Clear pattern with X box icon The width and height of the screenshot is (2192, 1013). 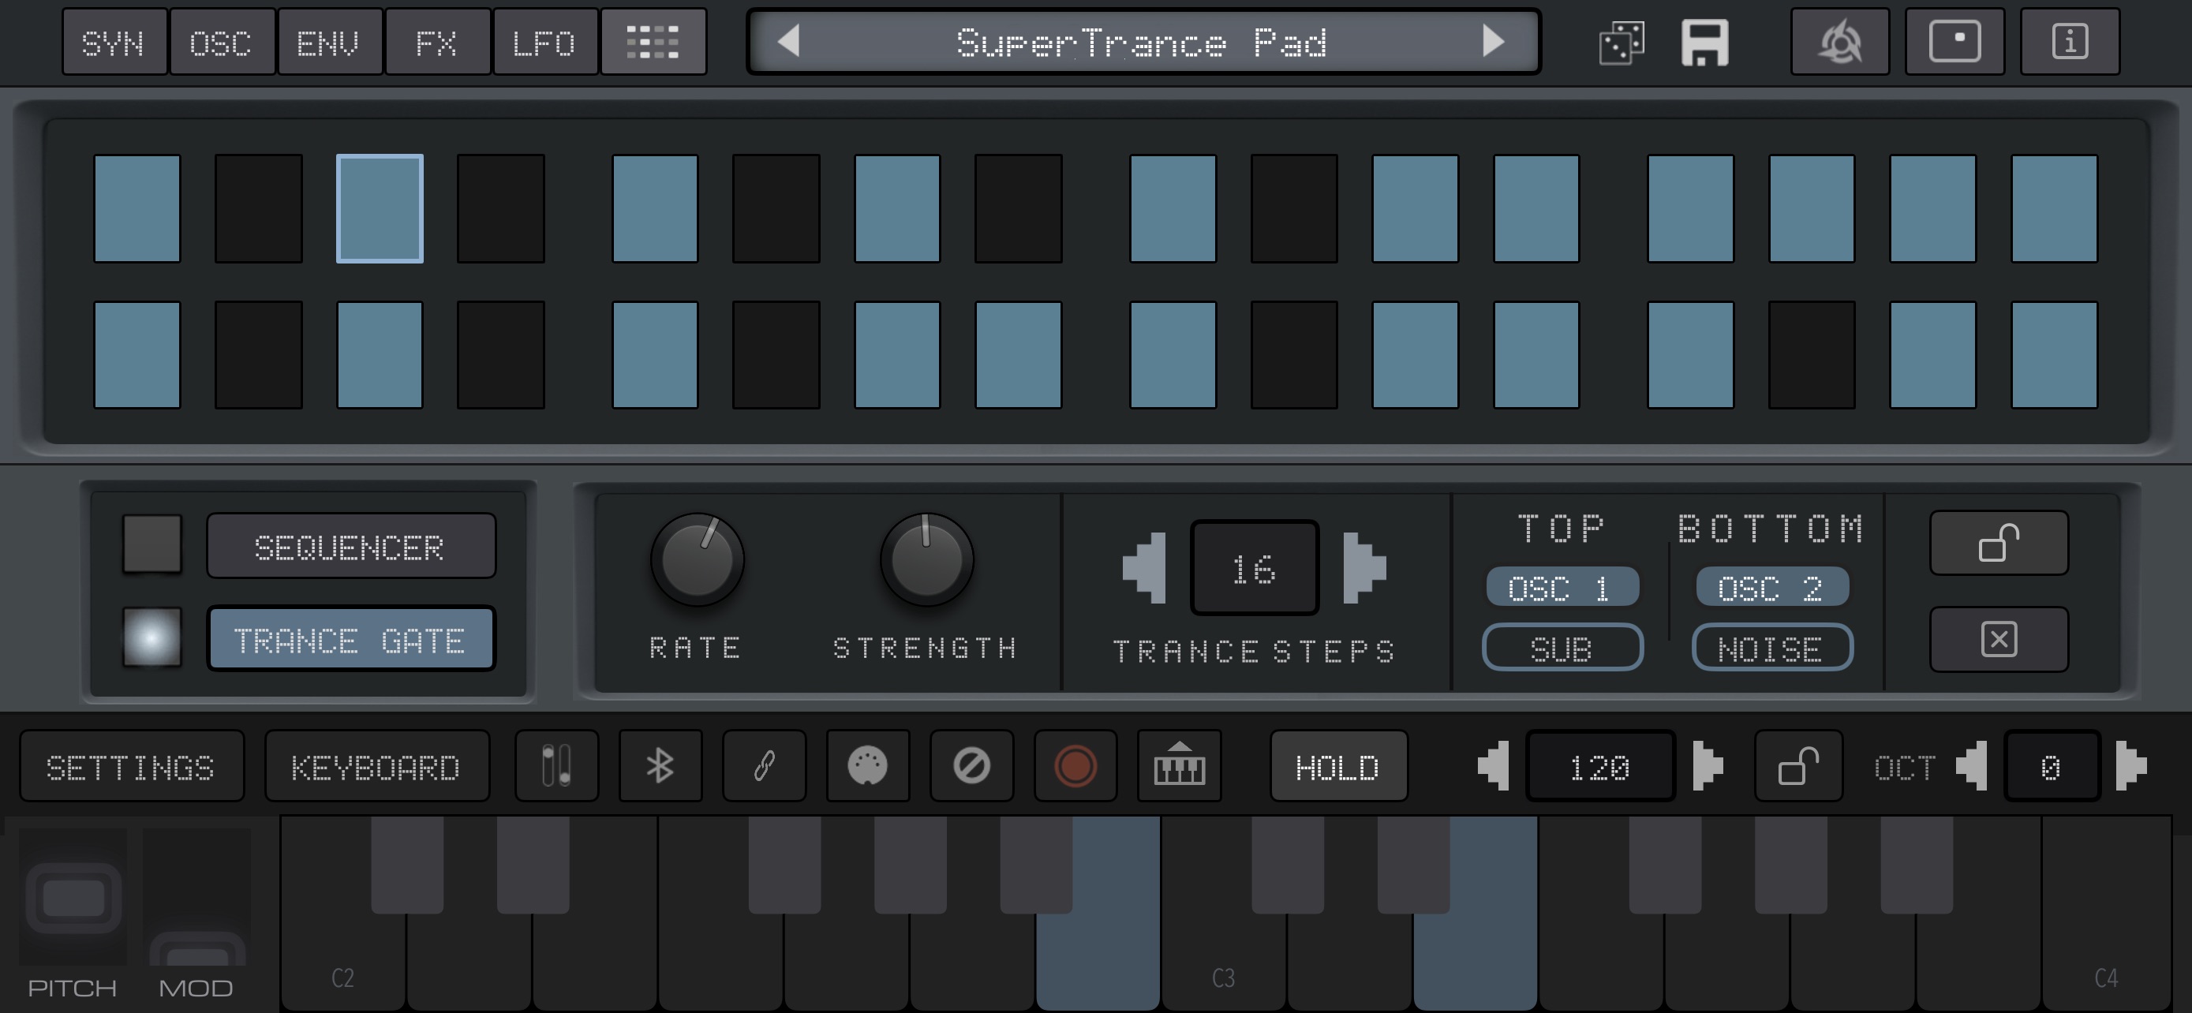pos(1998,639)
